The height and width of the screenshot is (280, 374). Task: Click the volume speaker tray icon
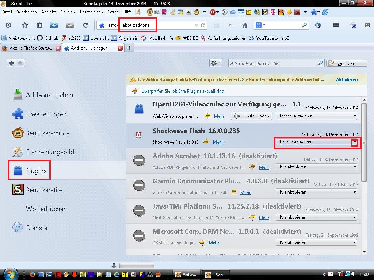[353, 274]
